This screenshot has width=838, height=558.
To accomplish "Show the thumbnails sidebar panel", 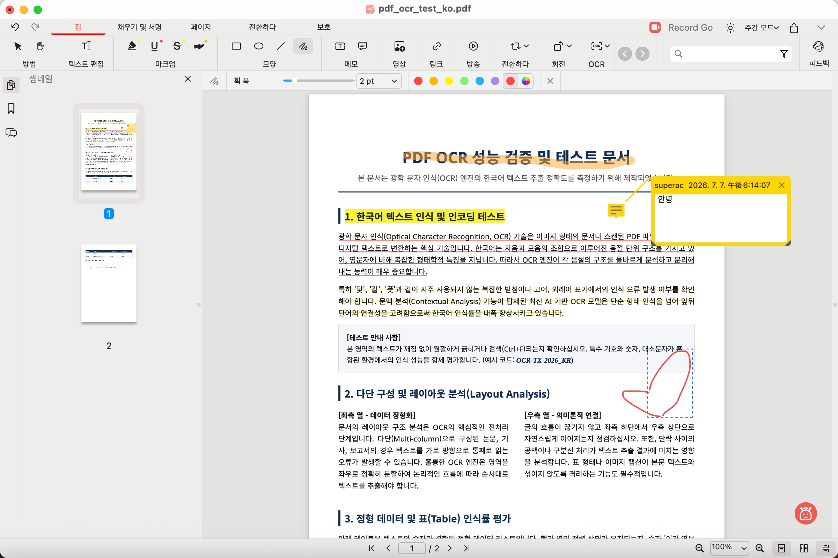I will pyautogui.click(x=11, y=85).
